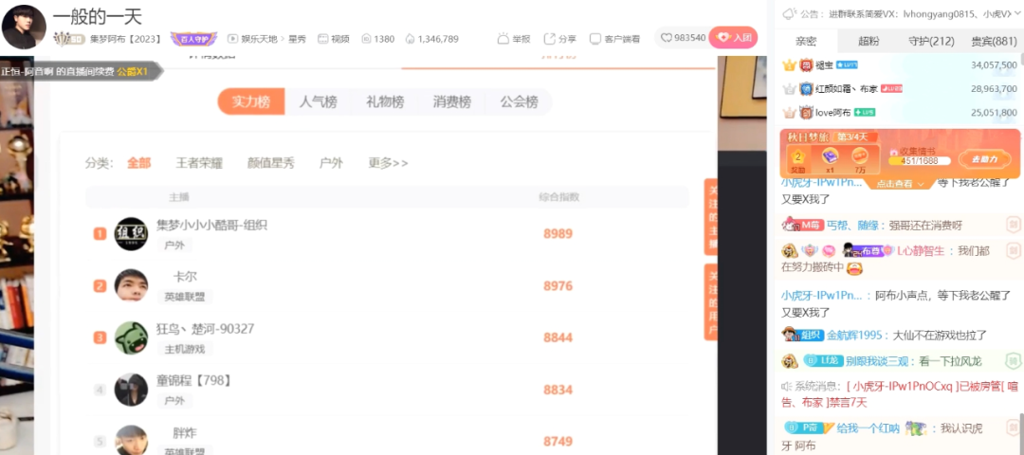Click the streamer's avatar at top left
Image resolution: width=1024 pixels, height=455 pixels.
(25, 27)
